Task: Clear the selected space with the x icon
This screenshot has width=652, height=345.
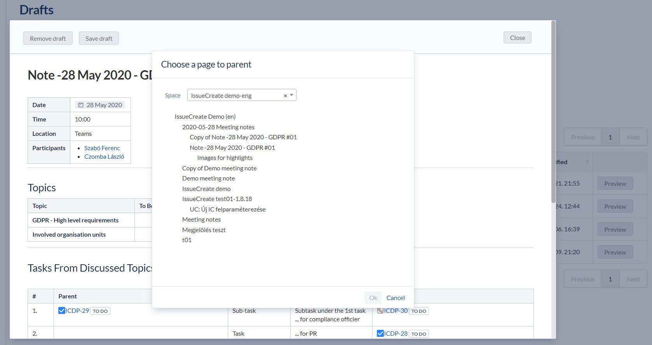Action: 285,95
